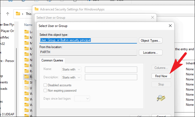Open the sidebar item ending in 32
Screen dimensions: 195x117
[2, 44]
